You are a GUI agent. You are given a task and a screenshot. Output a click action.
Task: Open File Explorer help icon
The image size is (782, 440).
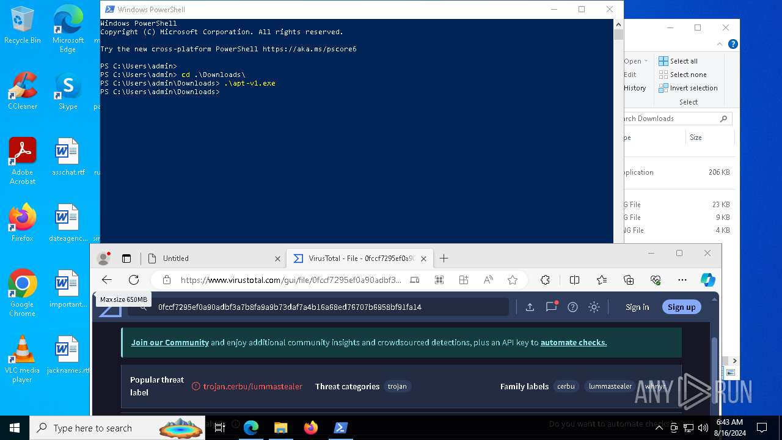coord(733,44)
